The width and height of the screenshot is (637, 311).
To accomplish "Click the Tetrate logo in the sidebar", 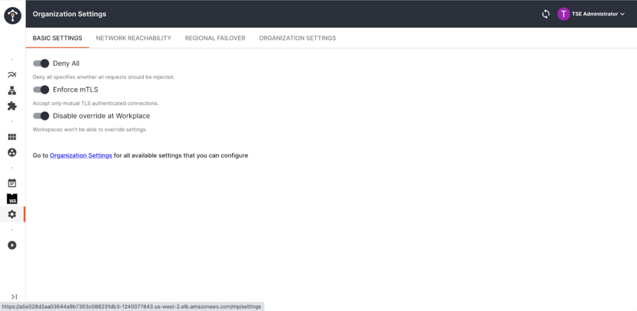I will (12, 14).
